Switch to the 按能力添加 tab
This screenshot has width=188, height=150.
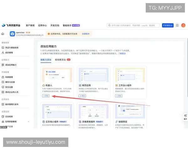tap(46, 60)
